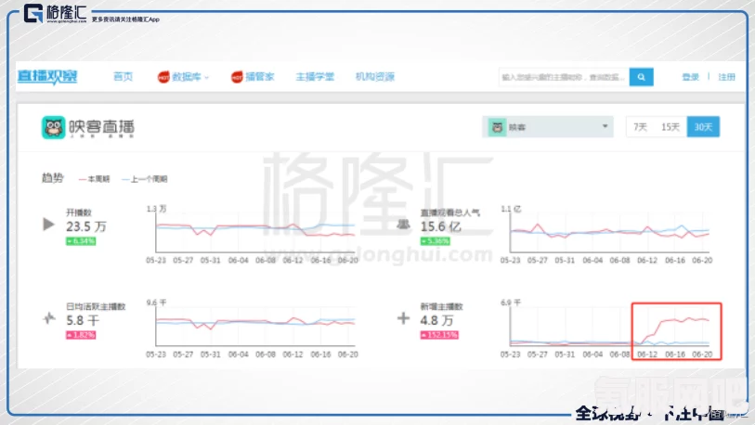Expand the 映客 platform selector dropdown
The width and height of the screenshot is (755, 425).
pyautogui.click(x=548, y=127)
